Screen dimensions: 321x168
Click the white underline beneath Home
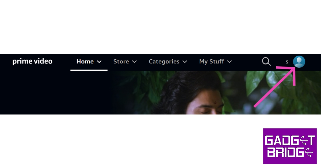tap(89, 70)
